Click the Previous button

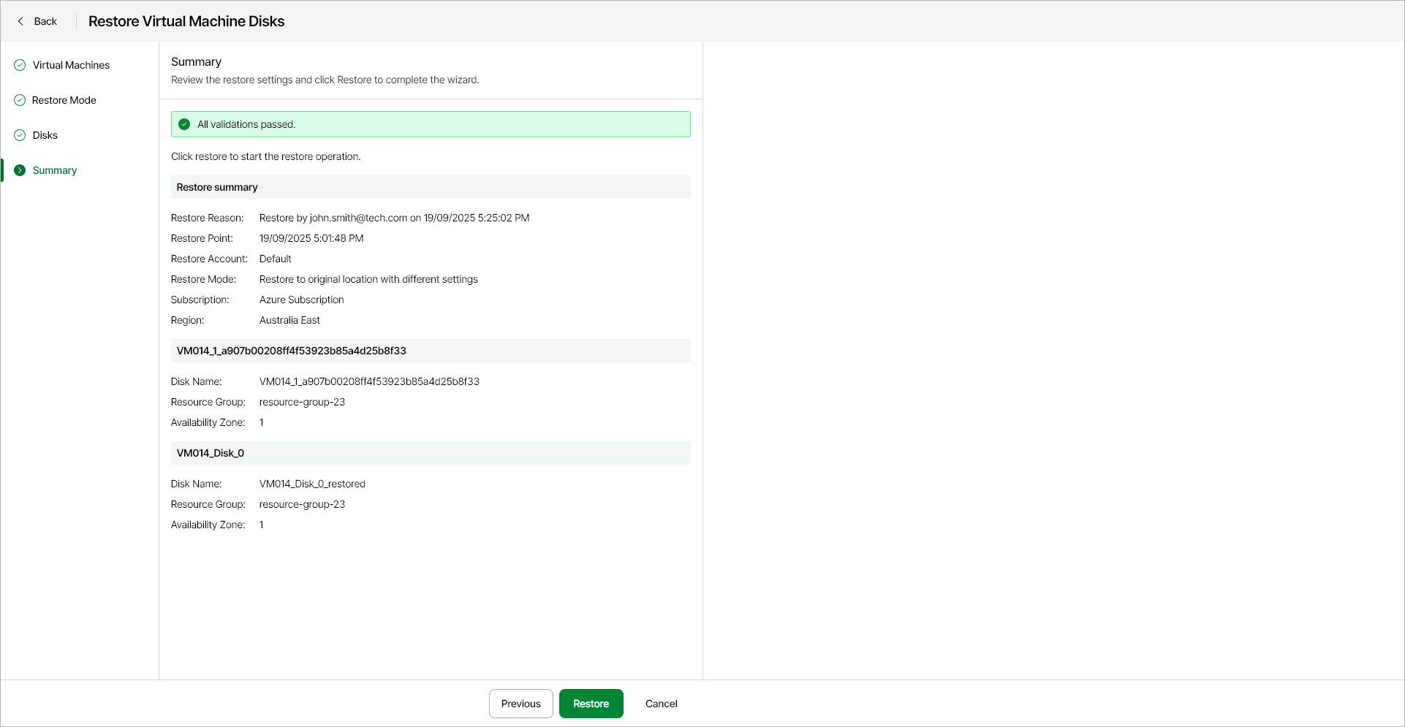point(520,704)
